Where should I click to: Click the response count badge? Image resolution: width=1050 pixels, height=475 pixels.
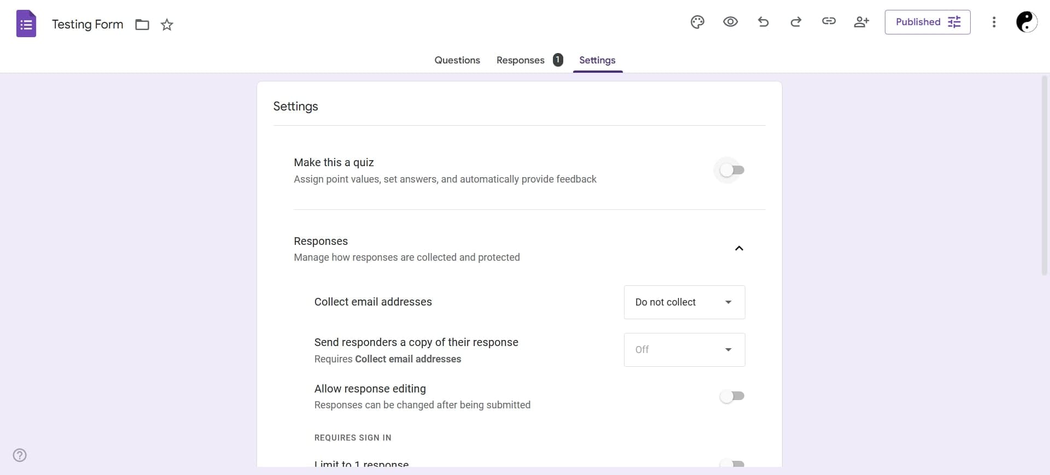(558, 60)
